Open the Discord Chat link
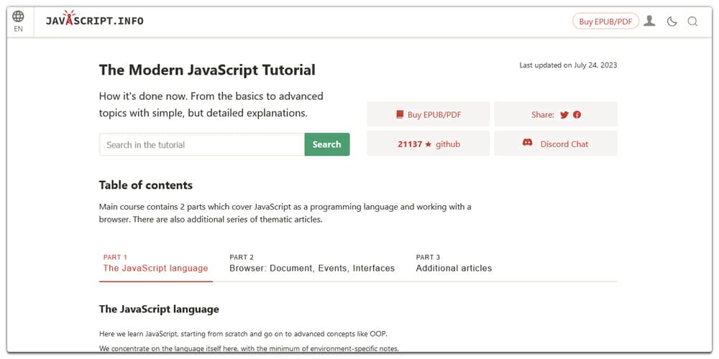Viewport: 719px width, 359px height. pyautogui.click(x=564, y=144)
